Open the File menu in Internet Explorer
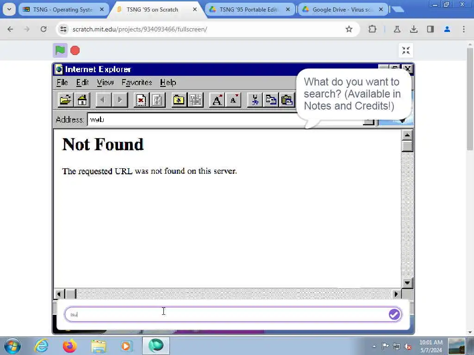The width and height of the screenshot is (474, 355). pos(62,82)
